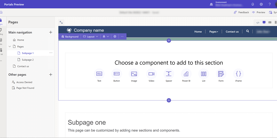Open the Layout dropdown in section toolbar
The width and height of the screenshot is (277, 138).
91,37
